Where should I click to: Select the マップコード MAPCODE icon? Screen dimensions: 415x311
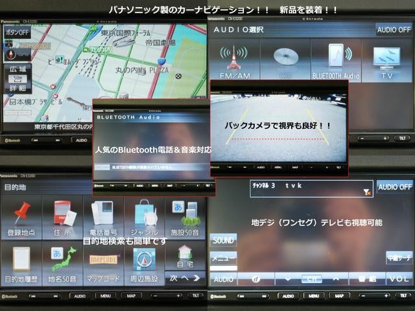[104, 262]
